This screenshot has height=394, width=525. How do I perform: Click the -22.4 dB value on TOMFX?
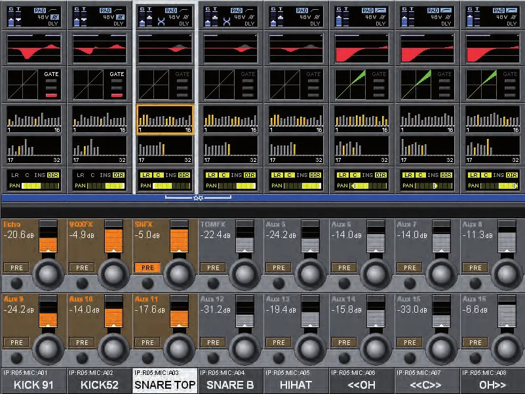pyautogui.click(x=215, y=235)
